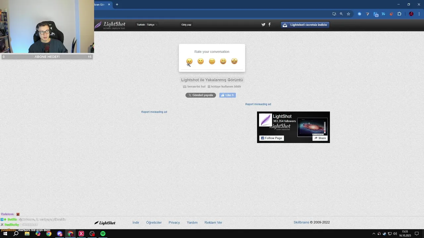Click the kötüye kullanım bildir link

[224, 87]
